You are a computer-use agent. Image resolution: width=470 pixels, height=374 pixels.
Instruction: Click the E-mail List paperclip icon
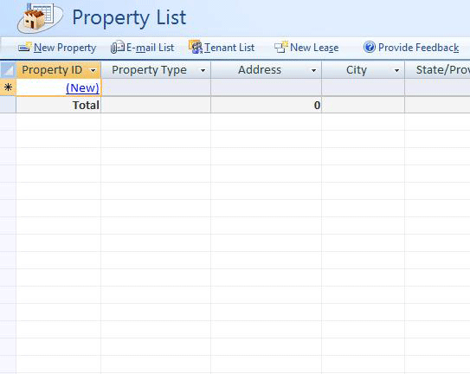pyautogui.click(x=117, y=47)
